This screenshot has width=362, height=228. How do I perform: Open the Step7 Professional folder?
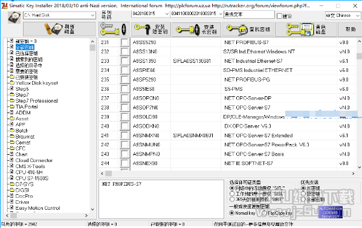point(36,101)
